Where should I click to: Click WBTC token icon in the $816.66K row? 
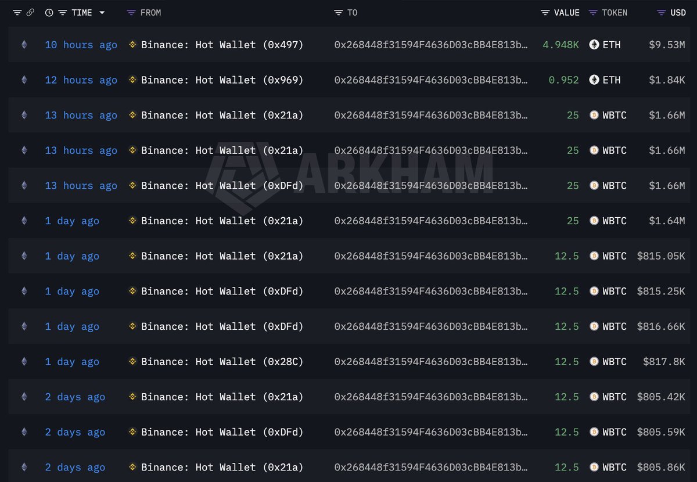coord(594,326)
